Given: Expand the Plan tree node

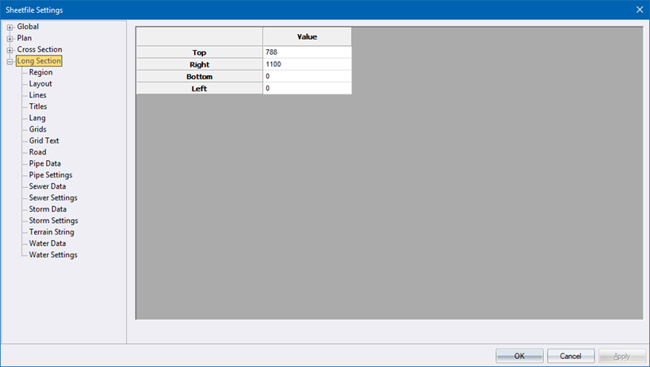Looking at the screenshot, I should [x=10, y=39].
